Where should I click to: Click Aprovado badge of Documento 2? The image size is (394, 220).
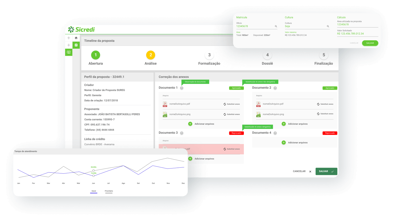[330, 88]
